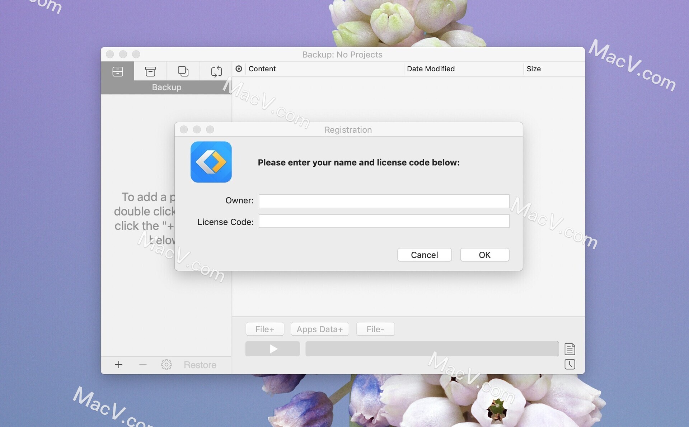Image resolution: width=689 pixels, height=427 pixels.
Task: Open the backup log document icon
Action: tap(570, 348)
